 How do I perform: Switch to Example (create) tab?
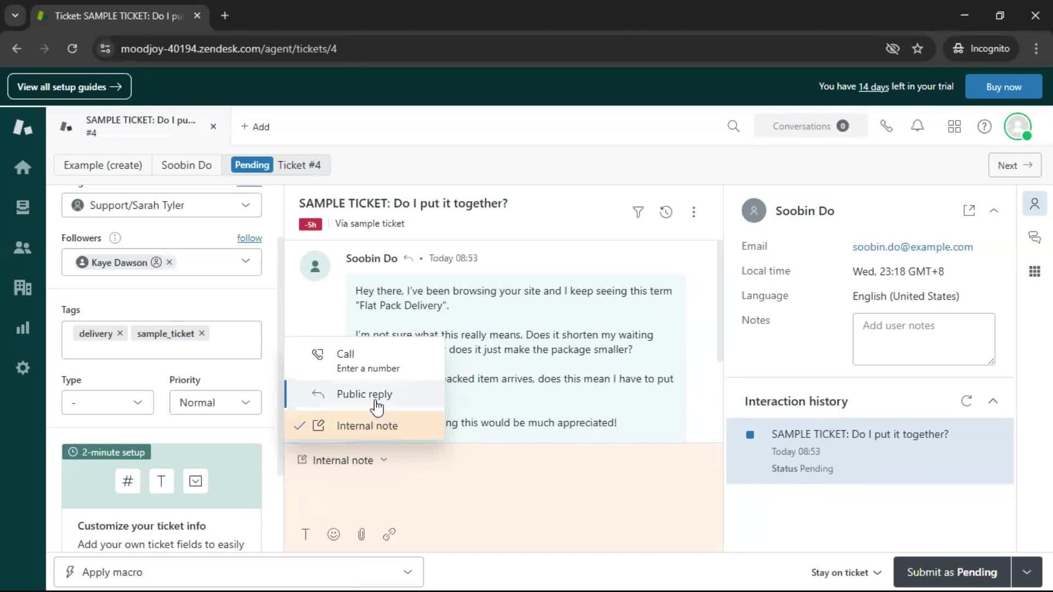coord(103,165)
